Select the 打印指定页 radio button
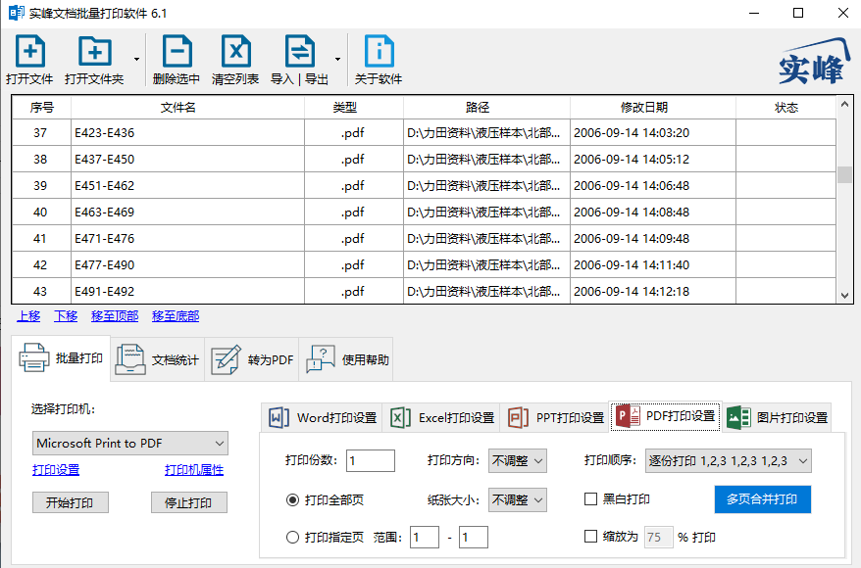The height and width of the screenshot is (568, 861). [292, 538]
